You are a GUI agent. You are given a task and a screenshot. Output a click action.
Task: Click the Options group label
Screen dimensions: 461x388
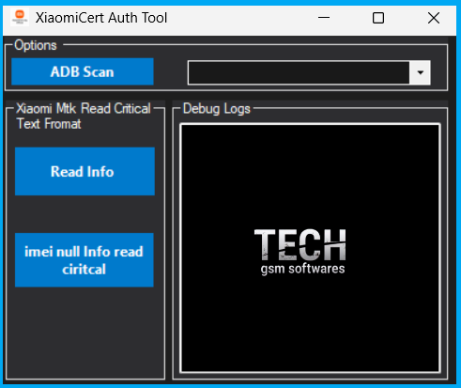(x=36, y=45)
